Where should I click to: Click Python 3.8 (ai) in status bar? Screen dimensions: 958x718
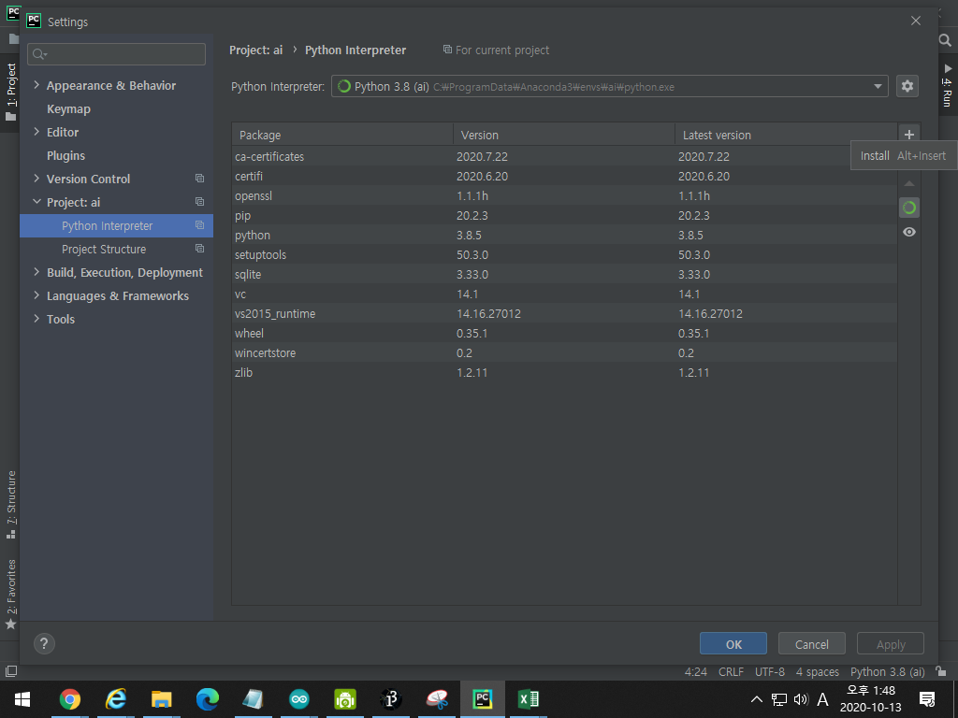coord(887,671)
